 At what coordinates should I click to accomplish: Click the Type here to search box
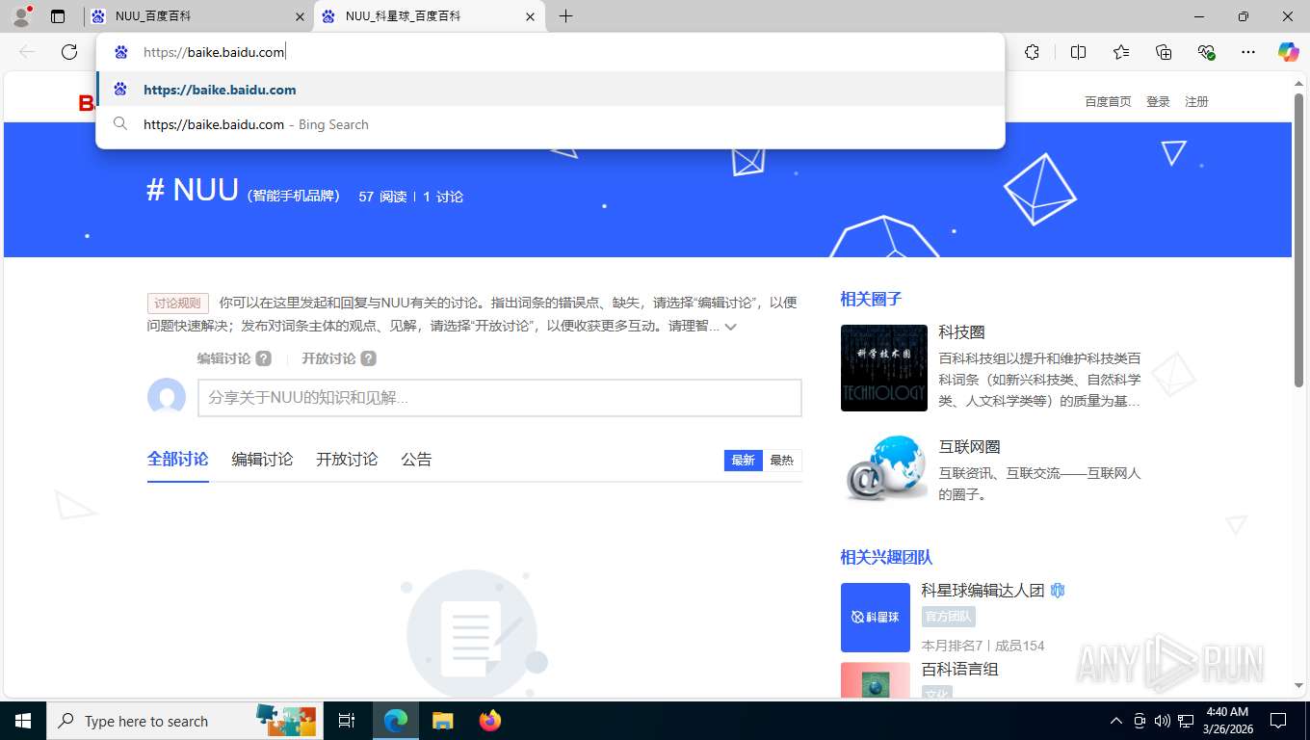(185, 721)
